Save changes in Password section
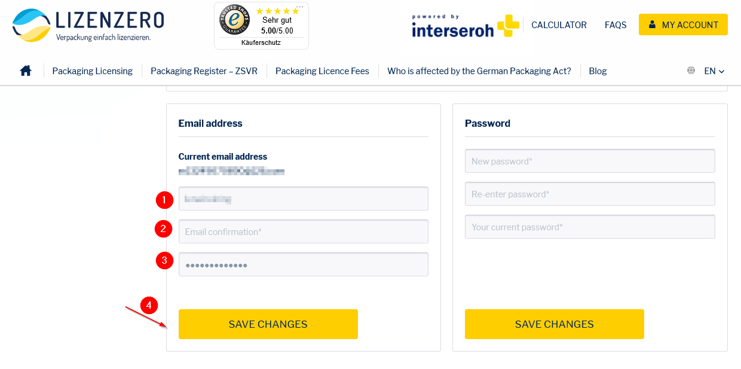Viewport: 741px width, 369px height. [x=555, y=324]
